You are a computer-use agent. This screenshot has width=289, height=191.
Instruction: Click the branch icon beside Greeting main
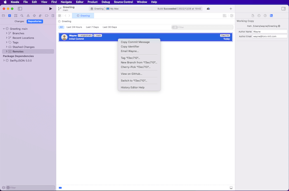(x=60, y=9)
